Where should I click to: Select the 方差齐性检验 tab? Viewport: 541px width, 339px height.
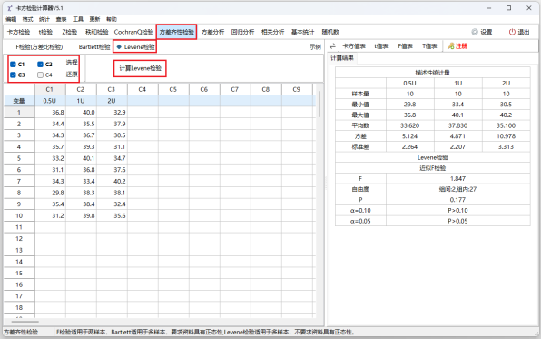177,32
